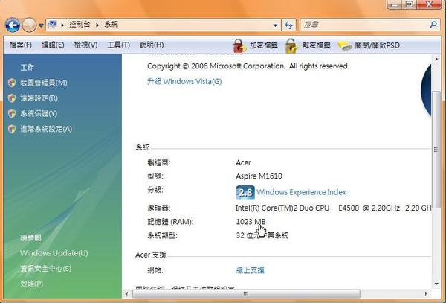Open the 編輯(E) menu
The width and height of the screenshot is (446, 303).
tap(53, 45)
